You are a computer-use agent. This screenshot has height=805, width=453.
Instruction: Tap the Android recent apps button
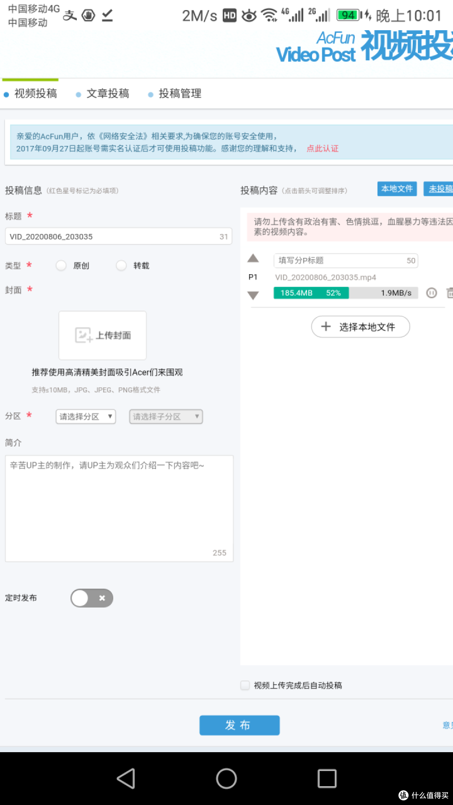[327, 779]
